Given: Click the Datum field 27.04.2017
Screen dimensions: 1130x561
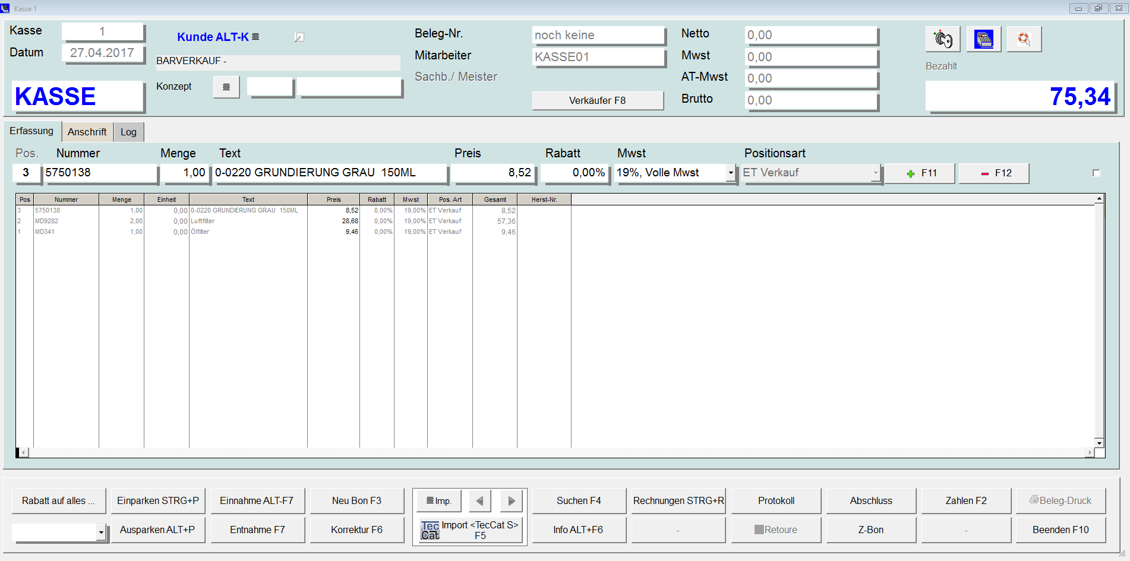Looking at the screenshot, I should [x=102, y=53].
